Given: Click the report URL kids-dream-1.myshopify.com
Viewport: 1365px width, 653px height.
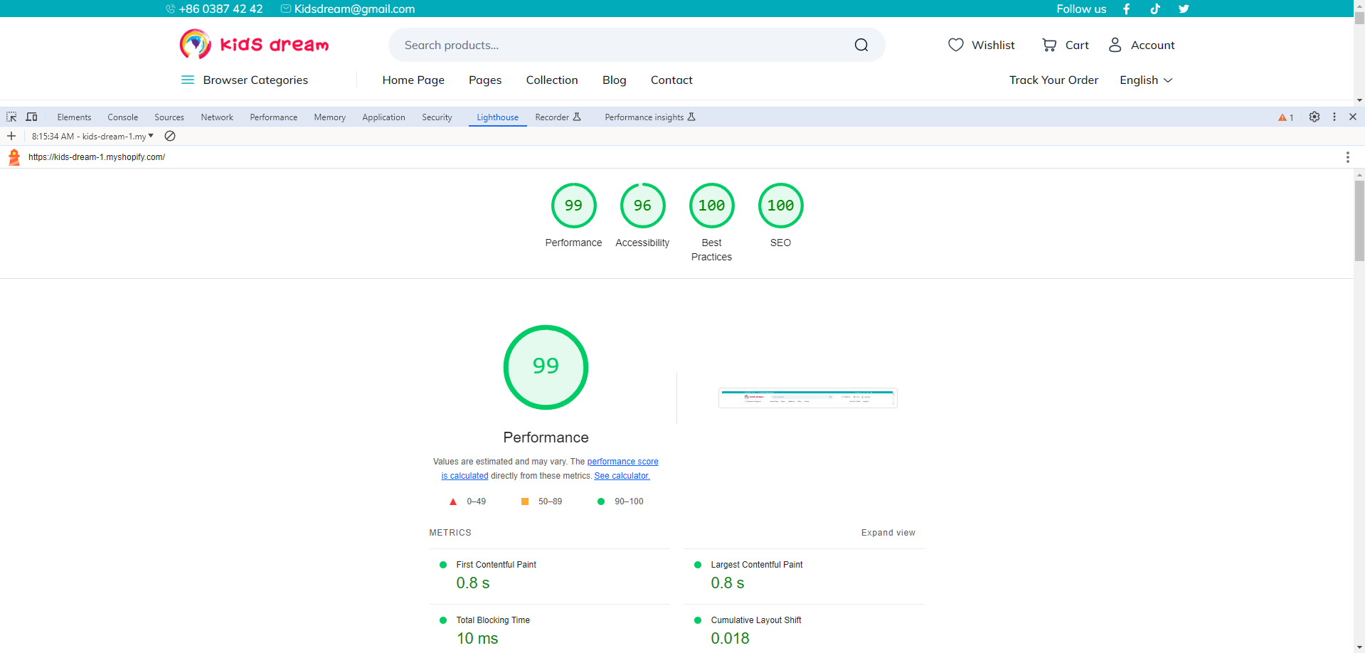Looking at the screenshot, I should 97,157.
